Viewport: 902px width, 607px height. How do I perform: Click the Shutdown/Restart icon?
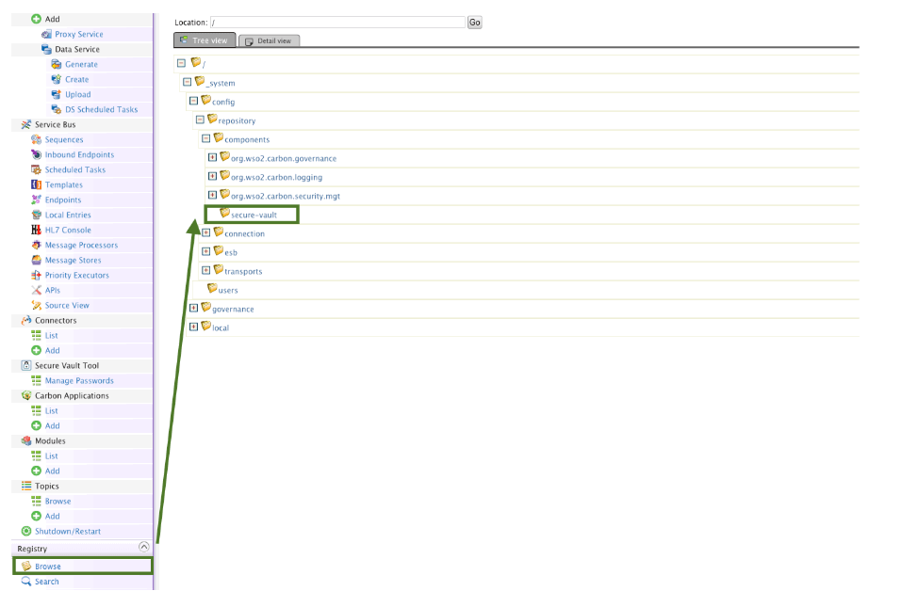(x=26, y=532)
